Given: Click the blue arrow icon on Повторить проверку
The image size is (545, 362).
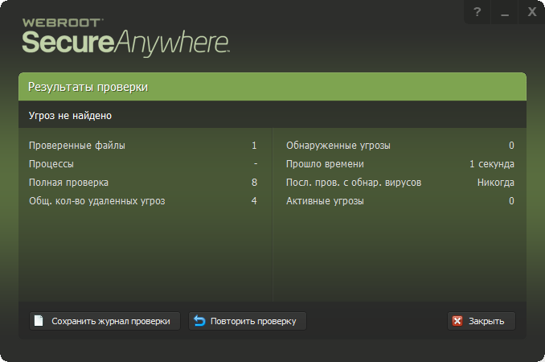Looking at the screenshot, I should click(x=199, y=321).
